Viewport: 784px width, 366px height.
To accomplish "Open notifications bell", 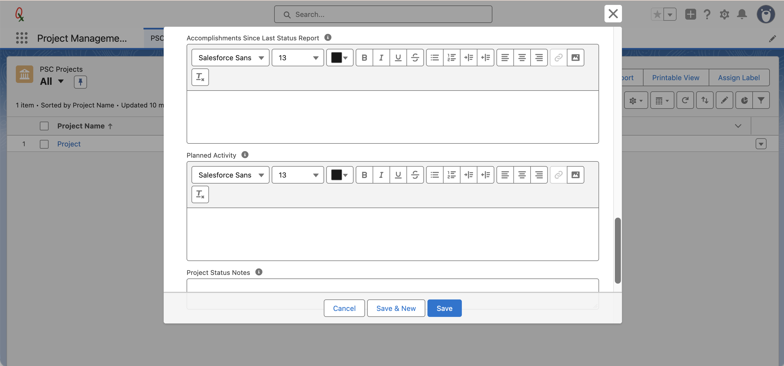I will [742, 14].
